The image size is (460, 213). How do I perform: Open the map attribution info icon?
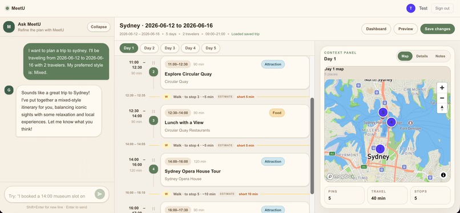tap(443, 175)
